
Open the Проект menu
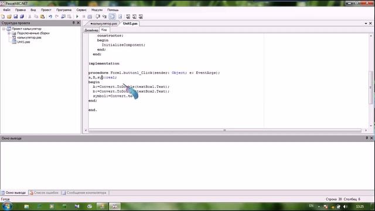click(46, 10)
